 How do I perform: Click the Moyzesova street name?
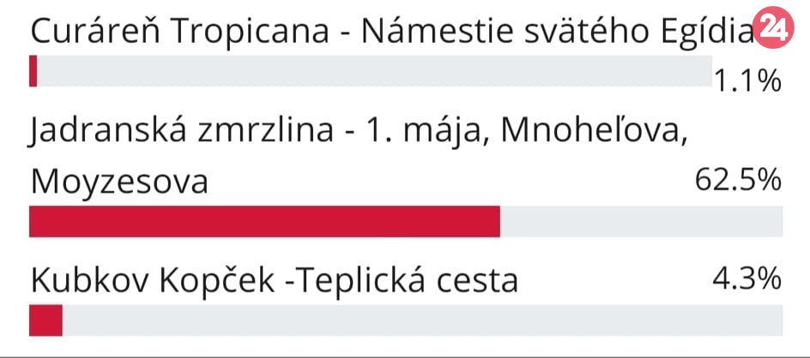(x=118, y=182)
